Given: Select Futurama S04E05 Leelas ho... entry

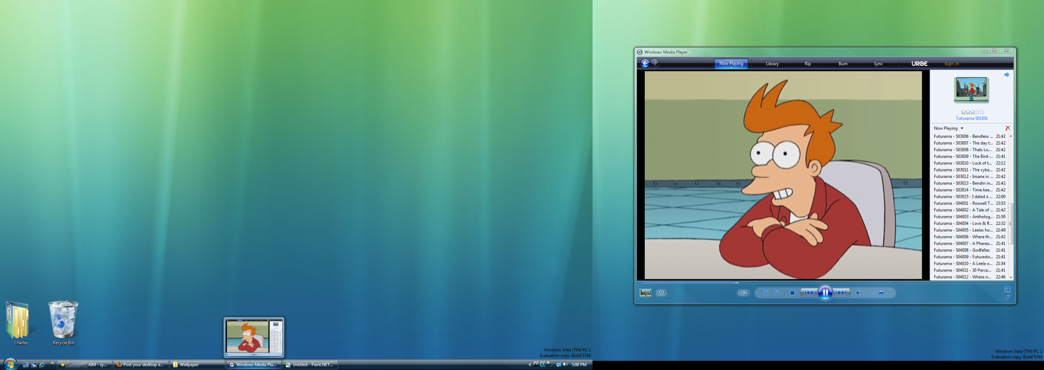Looking at the screenshot, I should (x=969, y=230).
